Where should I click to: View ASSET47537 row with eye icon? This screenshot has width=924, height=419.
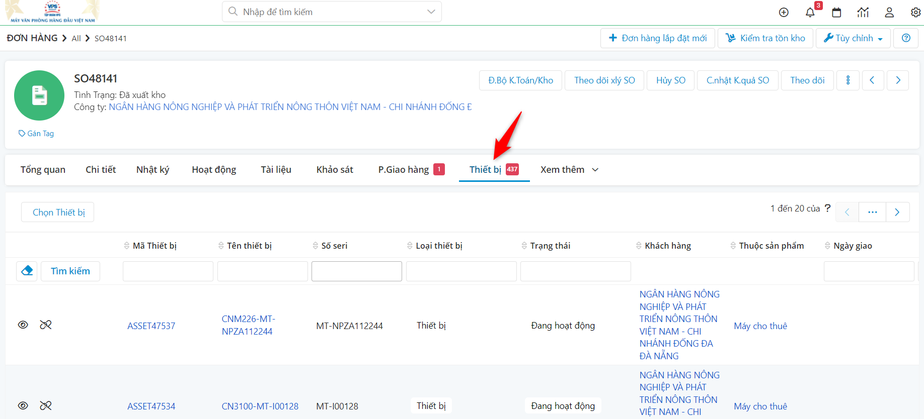coord(23,325)
